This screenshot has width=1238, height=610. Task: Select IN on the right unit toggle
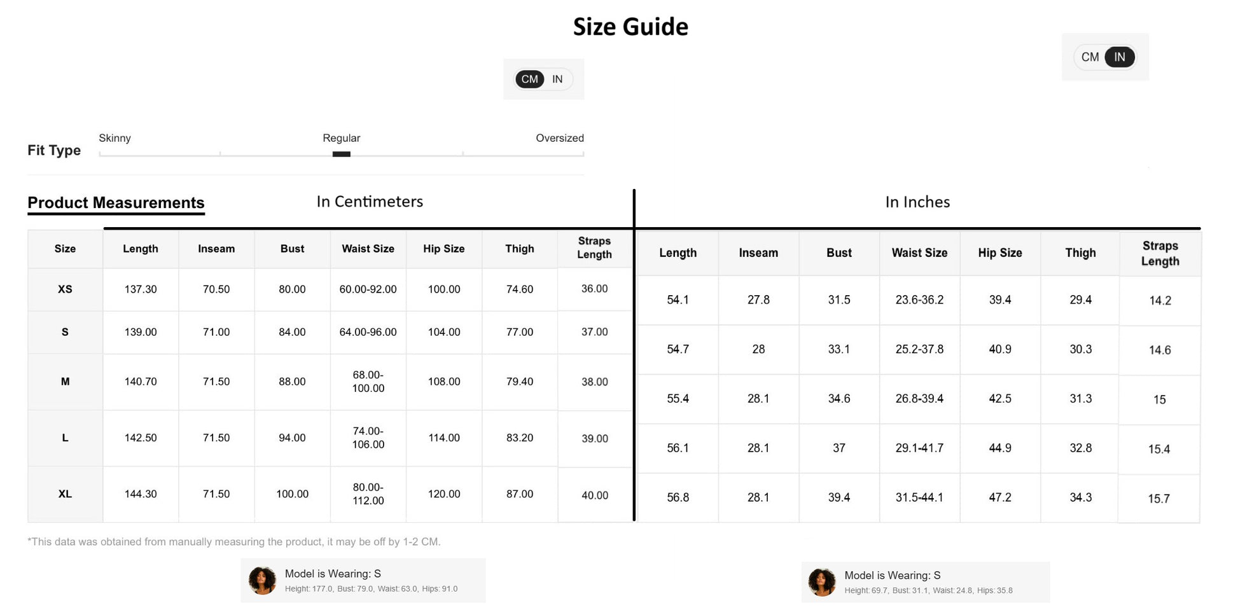point(1119,57)
